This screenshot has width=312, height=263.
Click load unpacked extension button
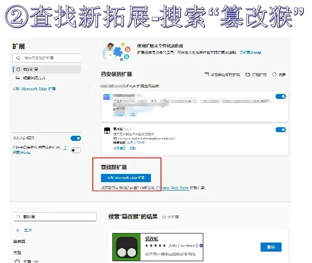click(222, 74)
